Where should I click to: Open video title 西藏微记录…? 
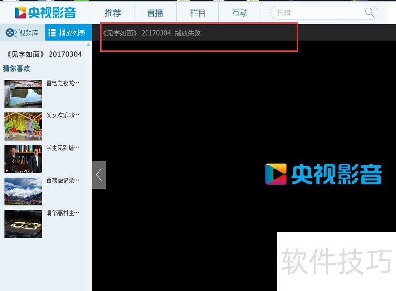click(63, 180)
